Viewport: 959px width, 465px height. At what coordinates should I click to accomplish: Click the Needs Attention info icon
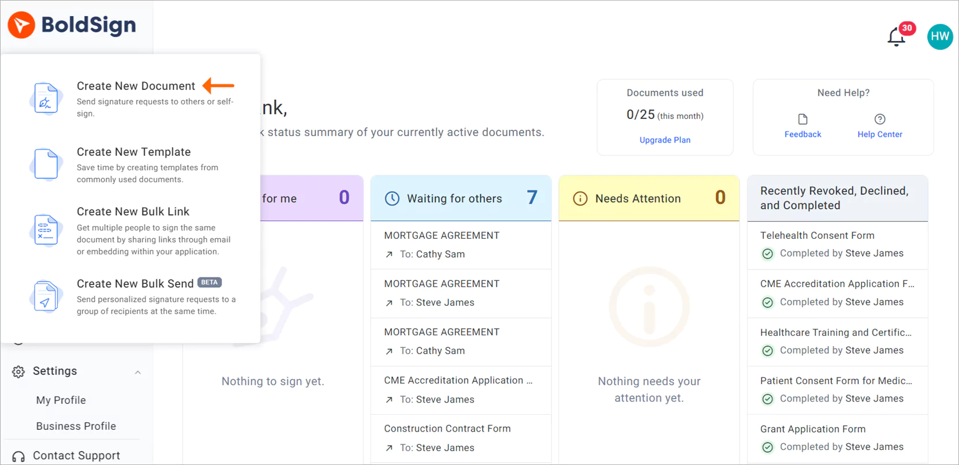pyautogui.click(x=580, y=198)
